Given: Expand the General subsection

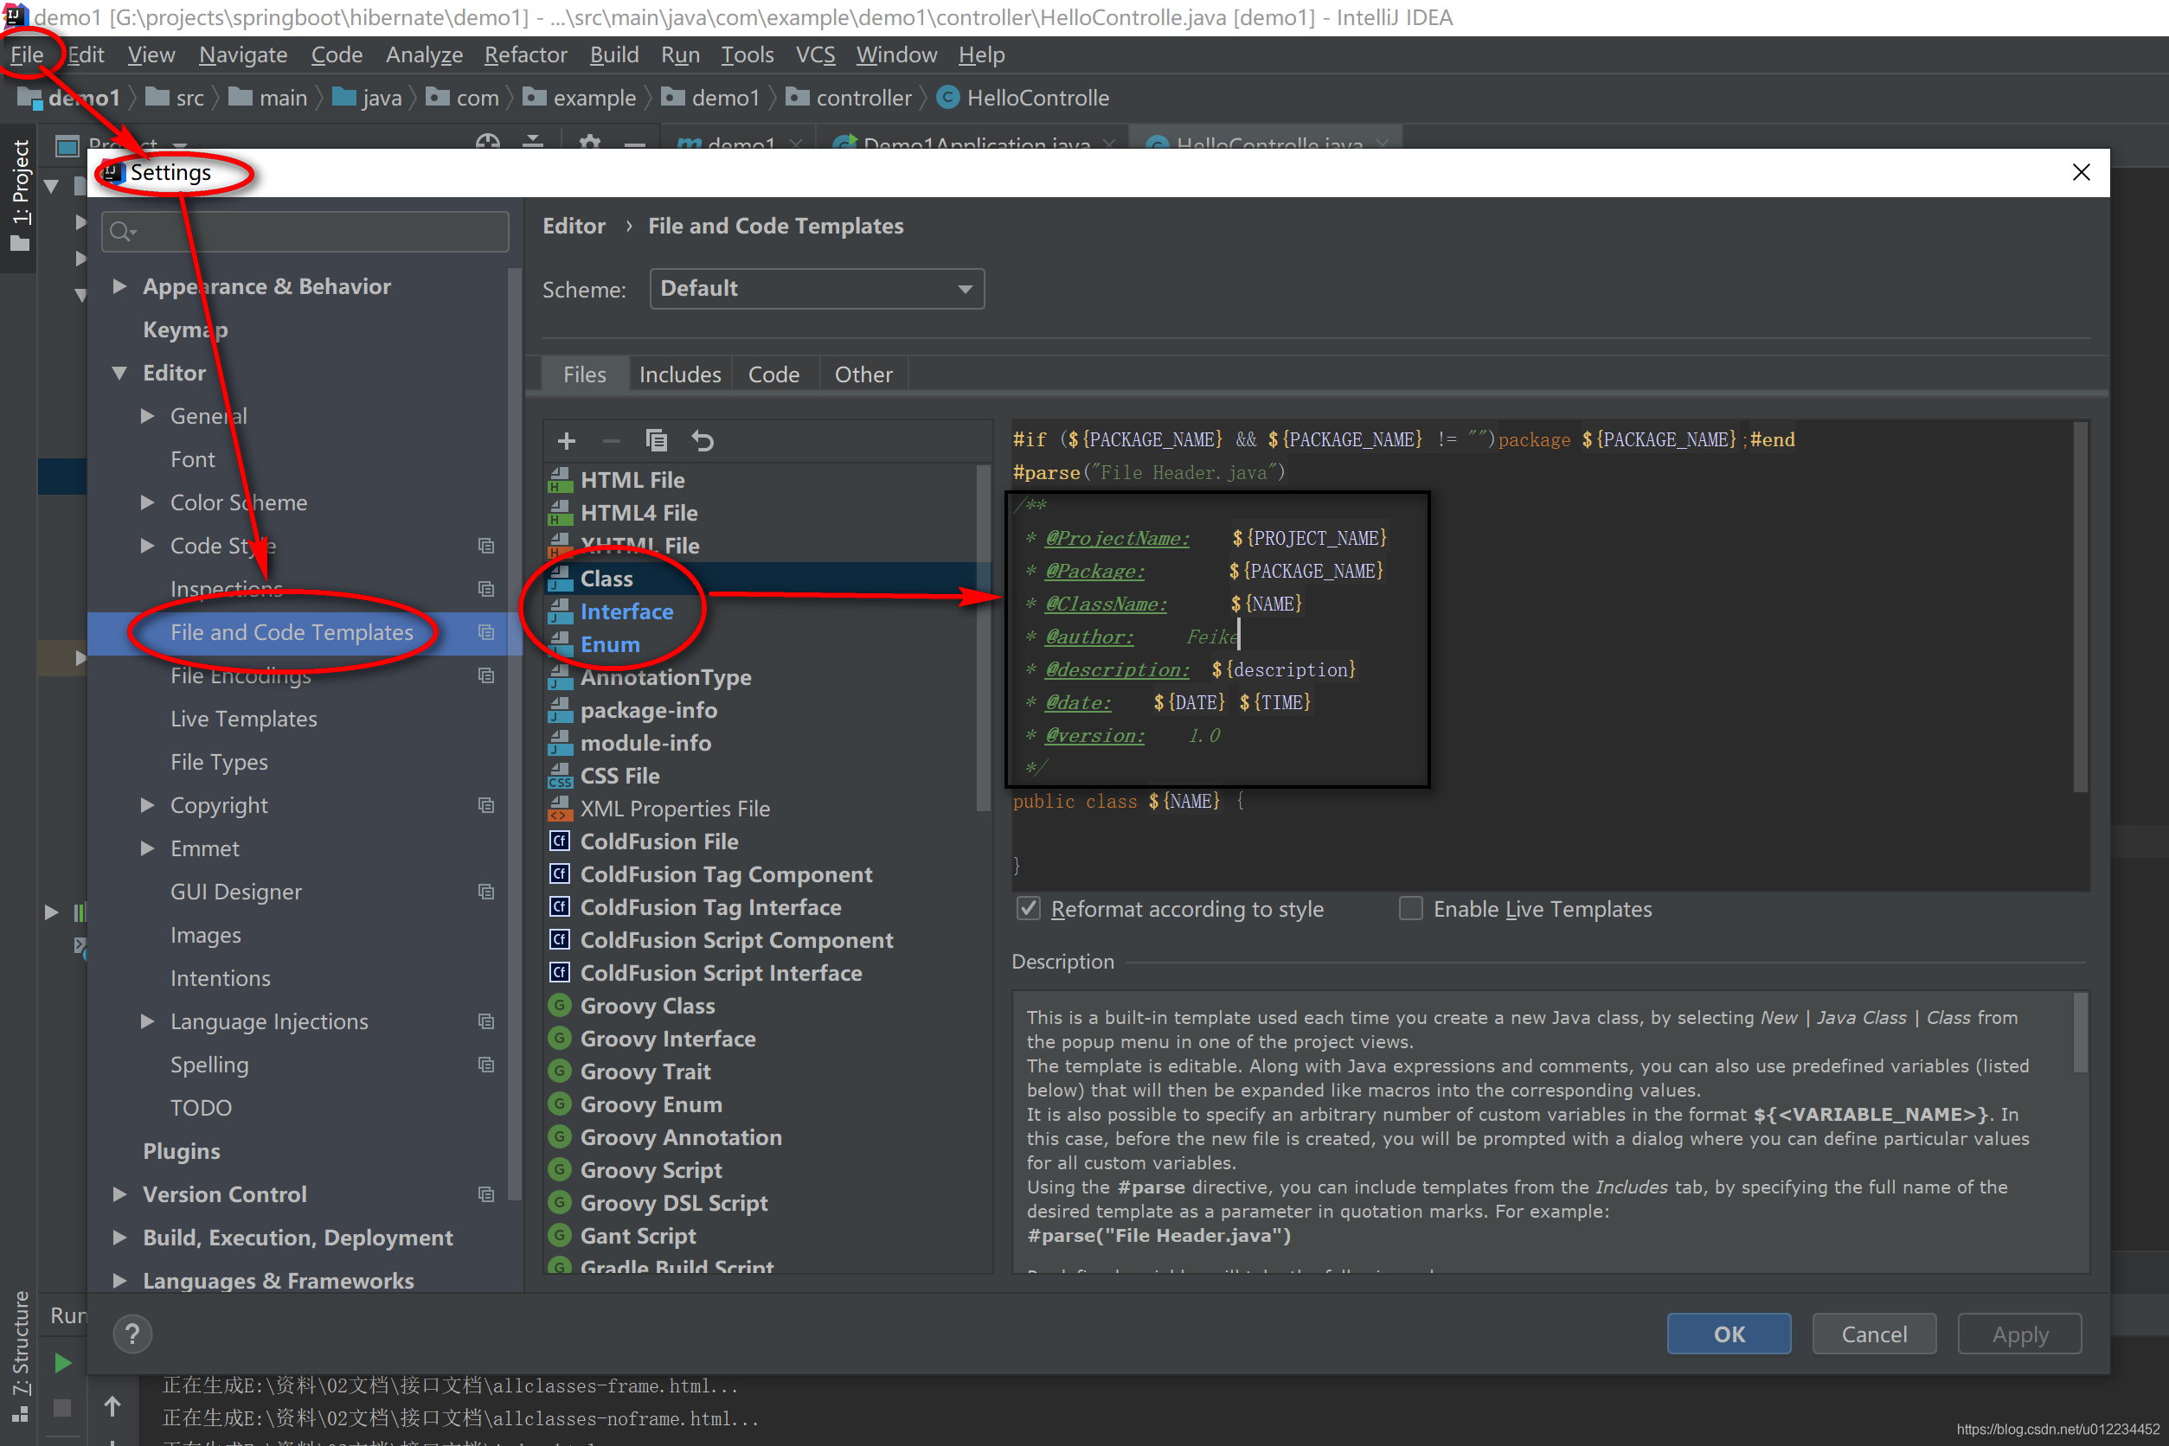Looking at the screenshot, I should click(147, 416).
